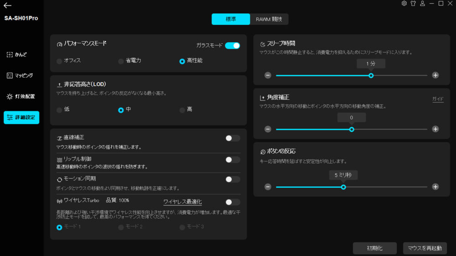Decrease button response with minus icon
456x256 pixels.
click(x=268, y=187)
